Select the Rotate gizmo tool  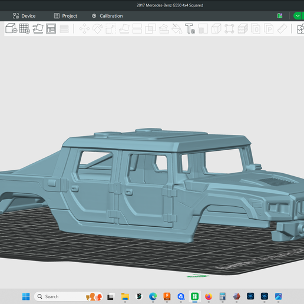pos(98,29)
